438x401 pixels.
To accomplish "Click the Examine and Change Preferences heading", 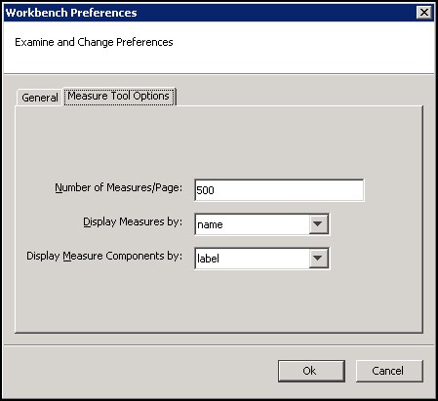I will (x=94, y=42).
